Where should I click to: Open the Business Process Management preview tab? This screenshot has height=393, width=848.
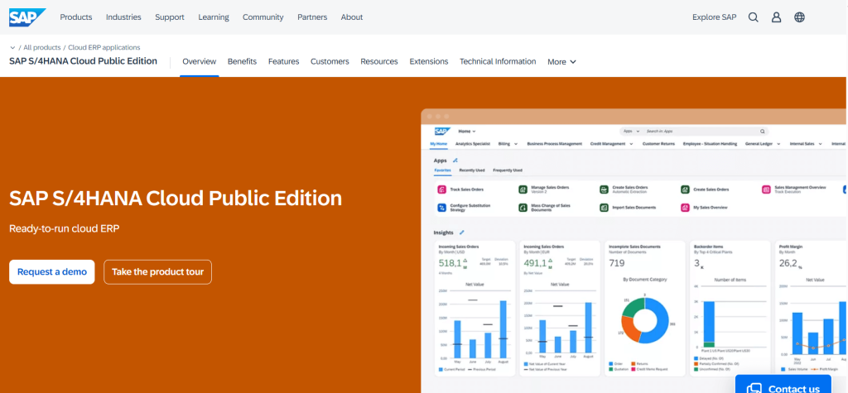point(554,144)
